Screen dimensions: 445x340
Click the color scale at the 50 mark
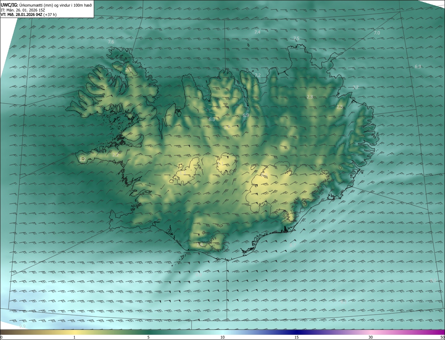tap(442, 337)
